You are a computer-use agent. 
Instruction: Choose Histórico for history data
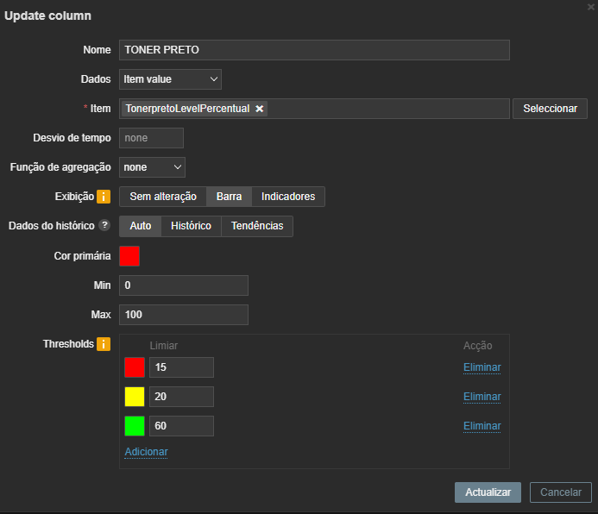(191, 226)
